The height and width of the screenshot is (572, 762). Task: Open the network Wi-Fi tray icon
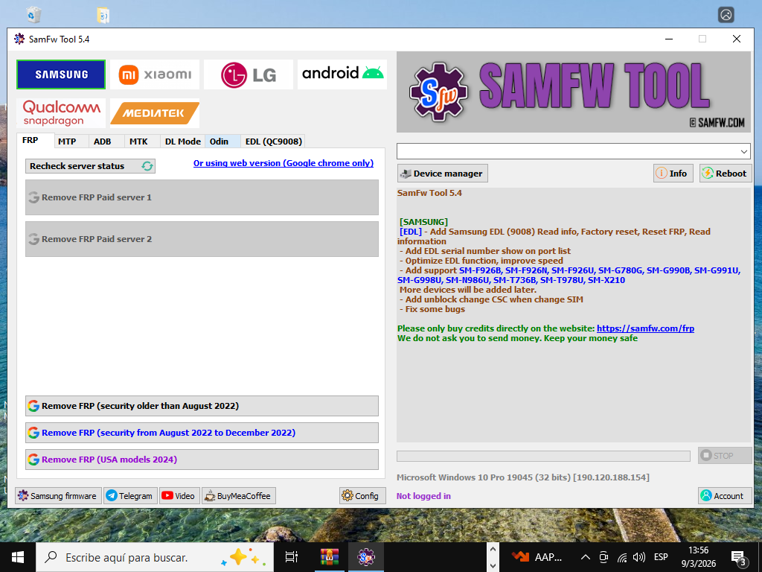point(622,557)
